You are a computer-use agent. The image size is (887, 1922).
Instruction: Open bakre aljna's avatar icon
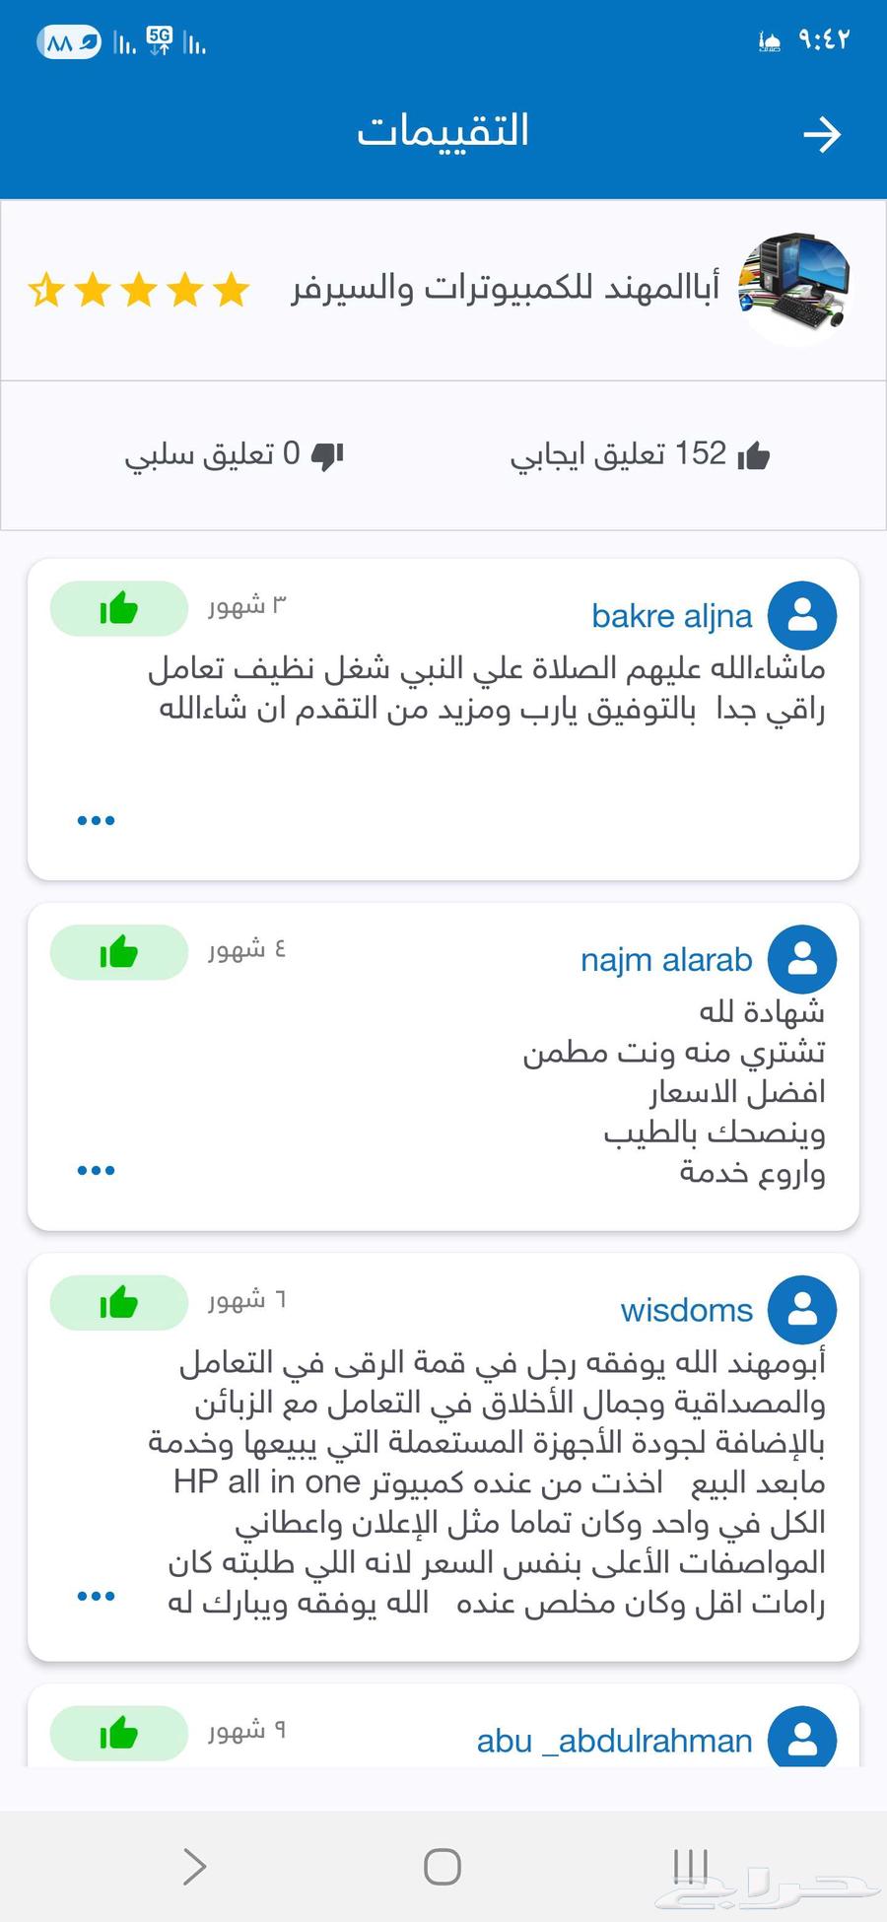coord(802,615)
